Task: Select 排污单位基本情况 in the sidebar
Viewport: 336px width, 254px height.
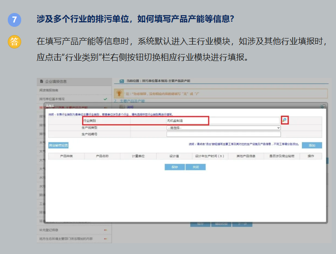Action: point(52,99)
